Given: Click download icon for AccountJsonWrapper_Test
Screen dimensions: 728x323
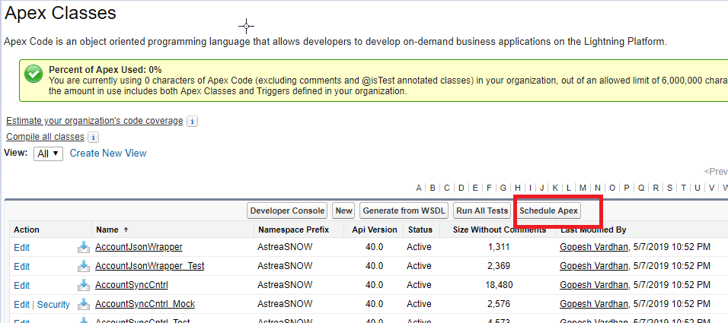Looking at the screenshot, I should [x=84, y=266].
